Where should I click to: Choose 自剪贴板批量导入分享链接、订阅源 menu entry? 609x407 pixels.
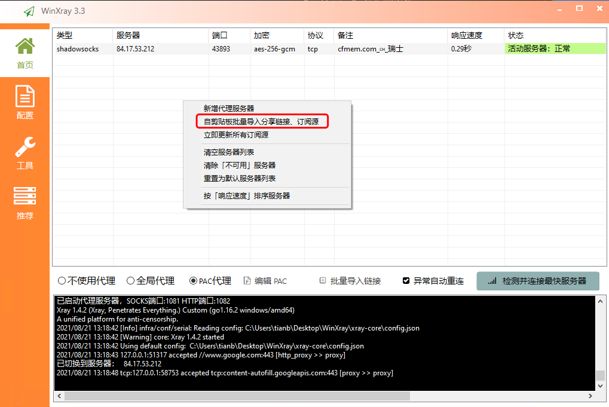261,121
